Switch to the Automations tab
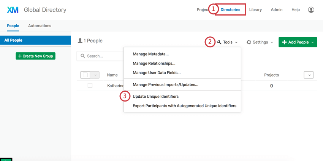This screenshot has height=161, width=323. (40, 26)
